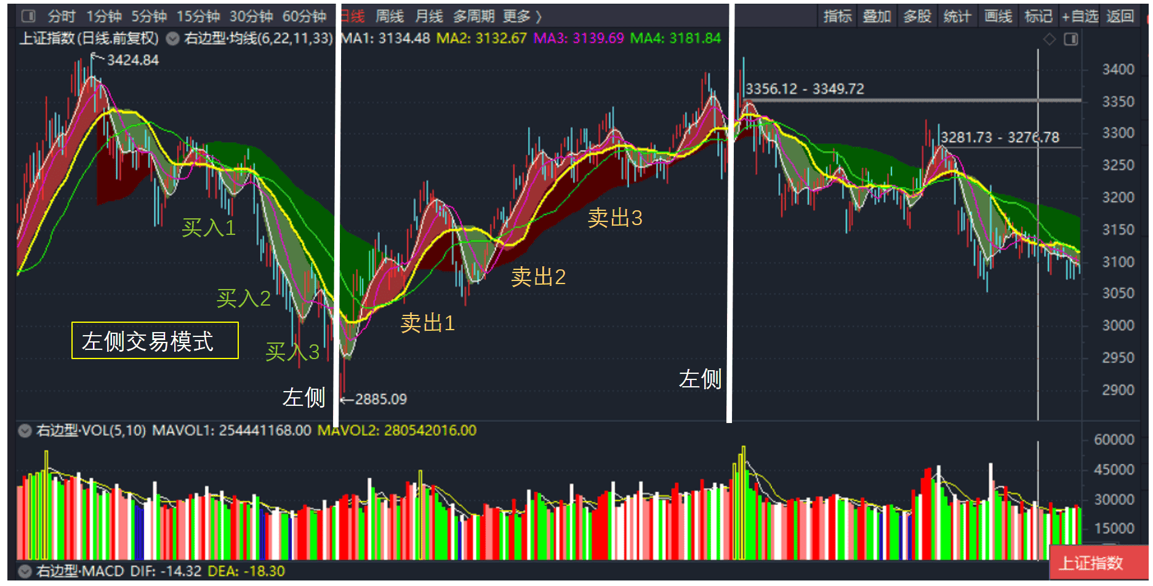Viewport: 1153px width, 586px height.
Task: Activate the 画线 draw line tool
Action: point(998,16)
